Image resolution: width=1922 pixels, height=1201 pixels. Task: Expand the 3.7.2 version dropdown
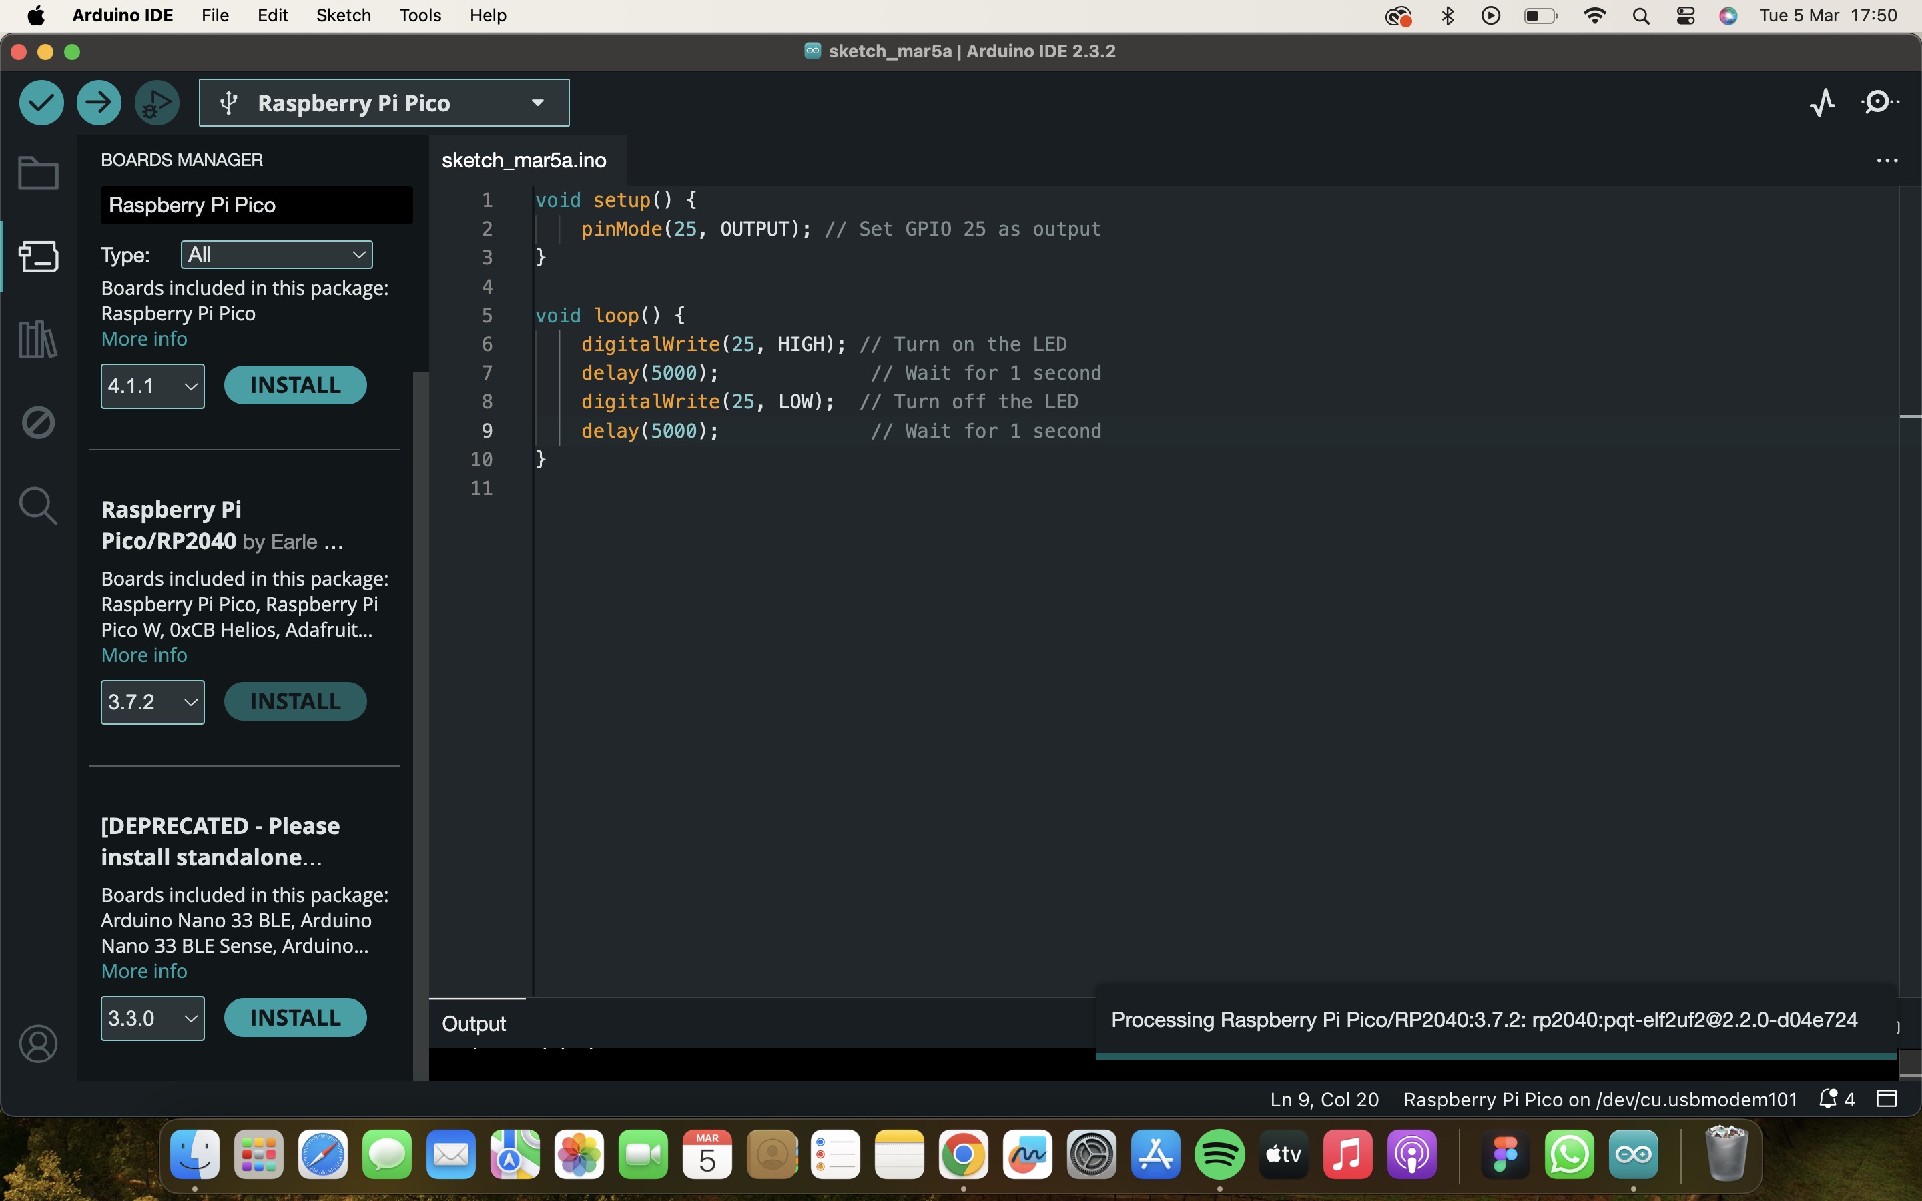pyautogui.click(x=152, y=702)
